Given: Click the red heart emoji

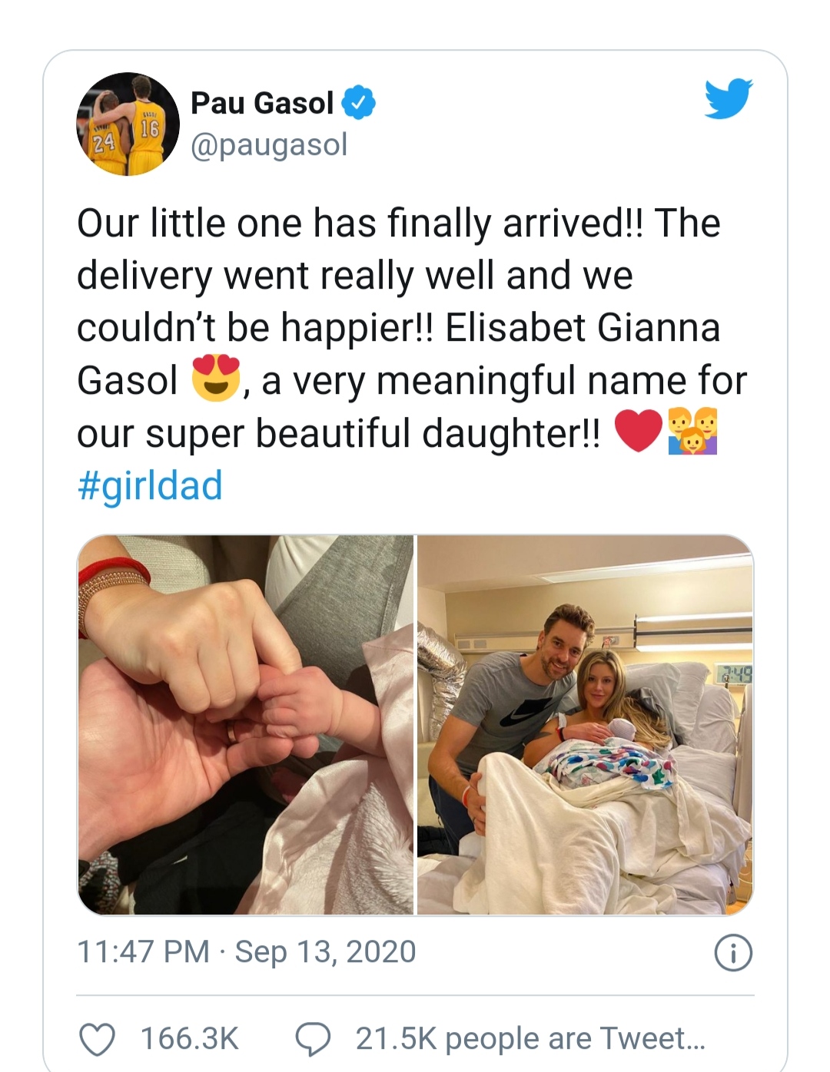Looking at the screenshot, I should pos(639,432).
